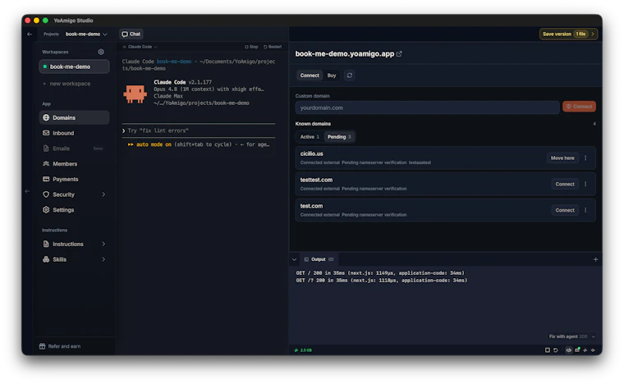Open the three-dot menu for testtest.com
The image size is (624, 384).
pos(585,184)
